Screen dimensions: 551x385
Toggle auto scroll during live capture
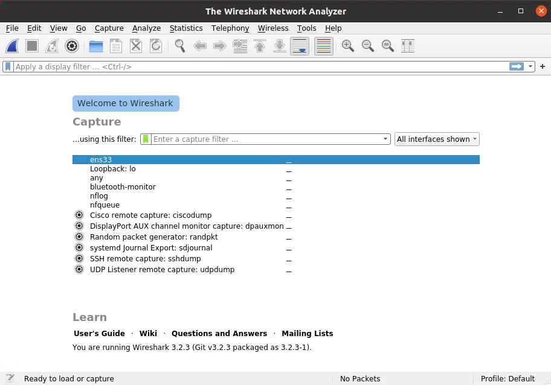(x=300, y=46)
